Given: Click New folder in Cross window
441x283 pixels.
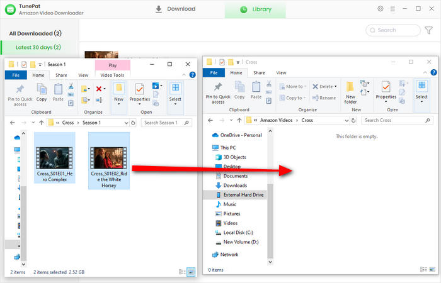Looking at the screenshot, I should pyautogui.click(x=350, y=93).
